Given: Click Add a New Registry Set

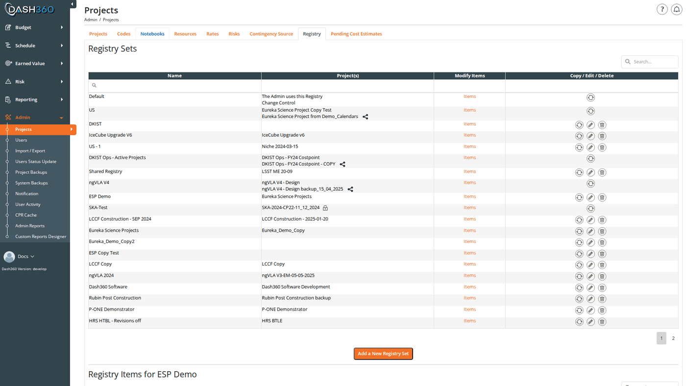Looking at the screenshot, I should click(x=383, y=354).
